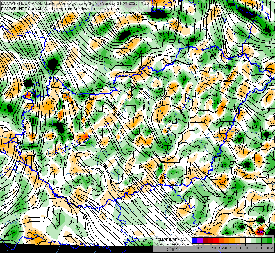
Task: Click the blue swatch in the legend
Action: [195, 240]
